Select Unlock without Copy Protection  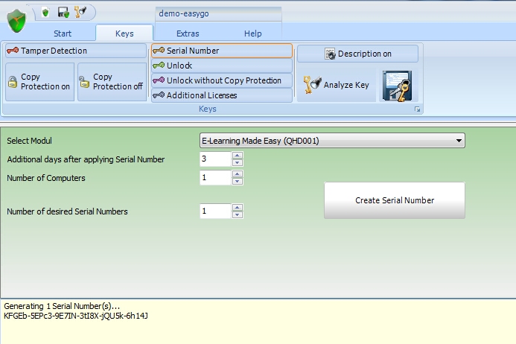click(221, 80)
